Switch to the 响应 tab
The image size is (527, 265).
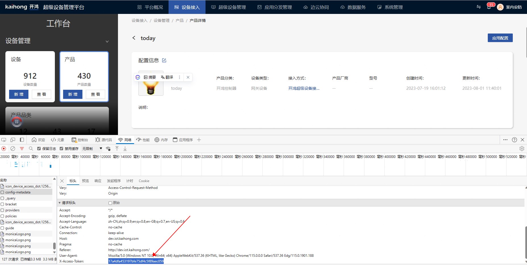98,181
